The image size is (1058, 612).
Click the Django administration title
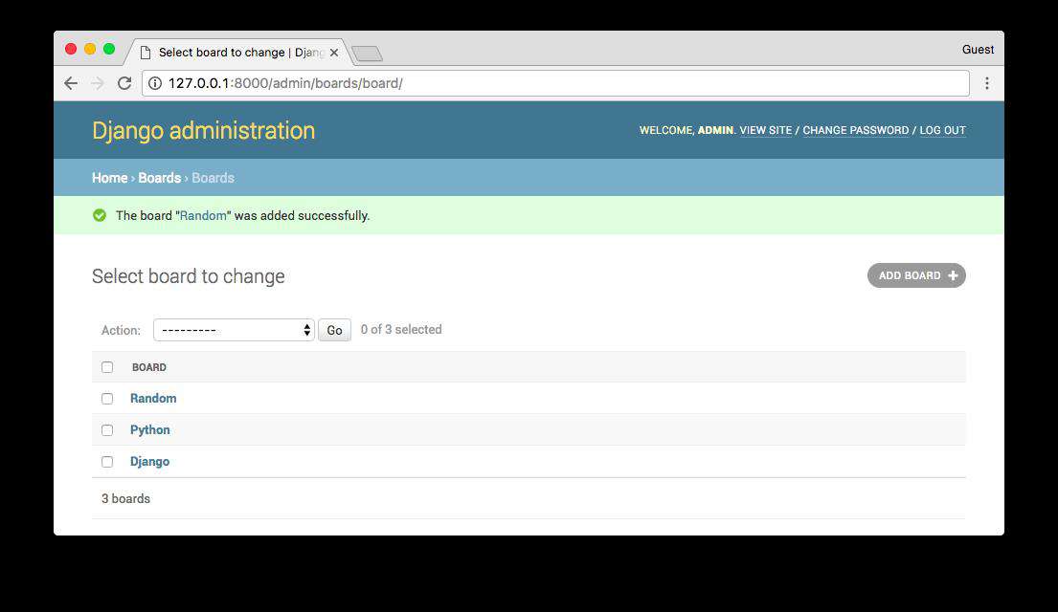tap(203, 130)
